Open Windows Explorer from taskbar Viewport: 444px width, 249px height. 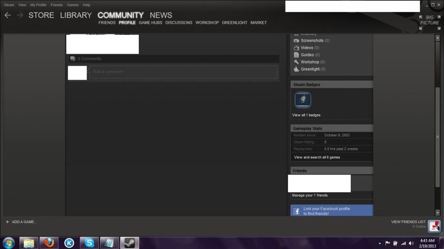point(29,243)
